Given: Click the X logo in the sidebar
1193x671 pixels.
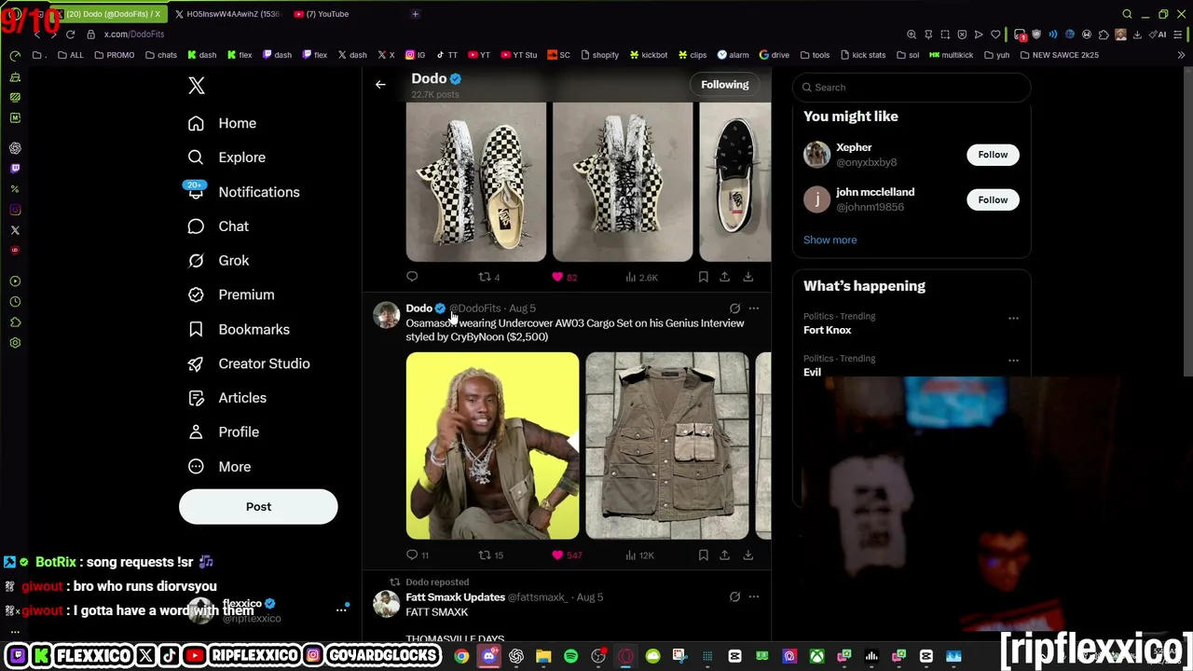Looking at the screenshot, I should (196, 86).
